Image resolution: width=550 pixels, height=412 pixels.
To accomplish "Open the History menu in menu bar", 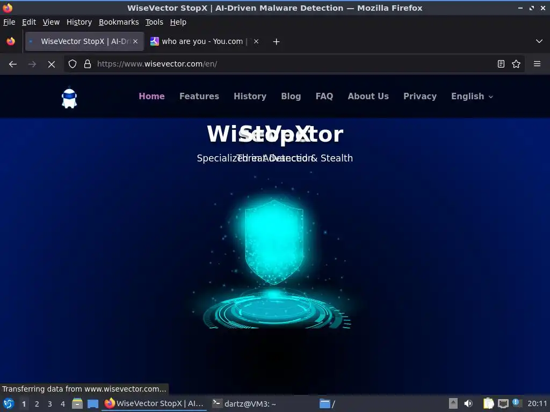I will pos(79,22).
